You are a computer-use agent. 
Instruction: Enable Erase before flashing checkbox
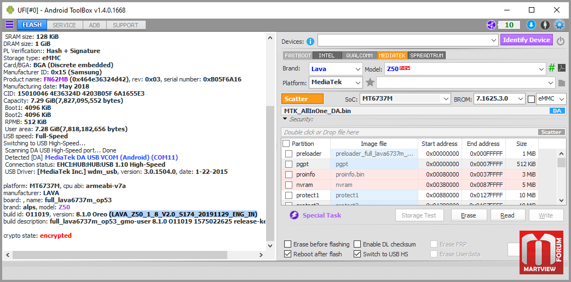tap(287, 244)
